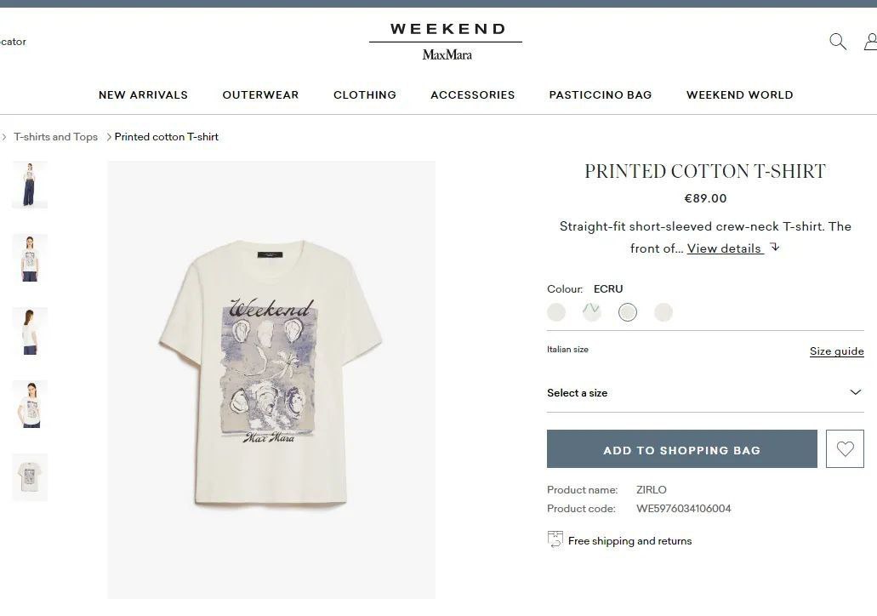
Task: Open the Size guide link
Action: [x=837, y=351]
